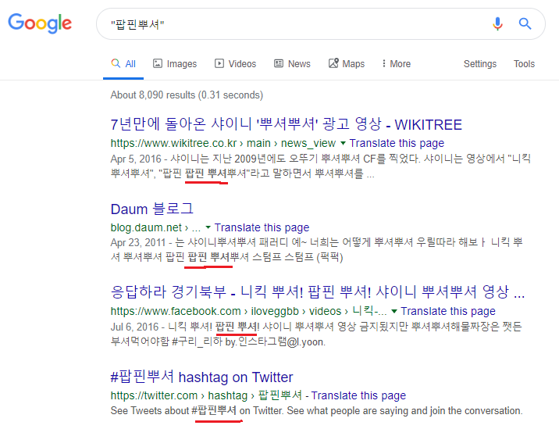Click the Jul 6, 2016 snippet text
This screenshot has height=429, width=559.
tap(316, 334)
